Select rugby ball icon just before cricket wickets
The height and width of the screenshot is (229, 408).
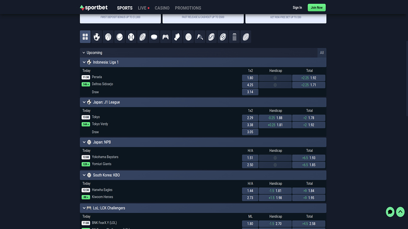(222, 37)
